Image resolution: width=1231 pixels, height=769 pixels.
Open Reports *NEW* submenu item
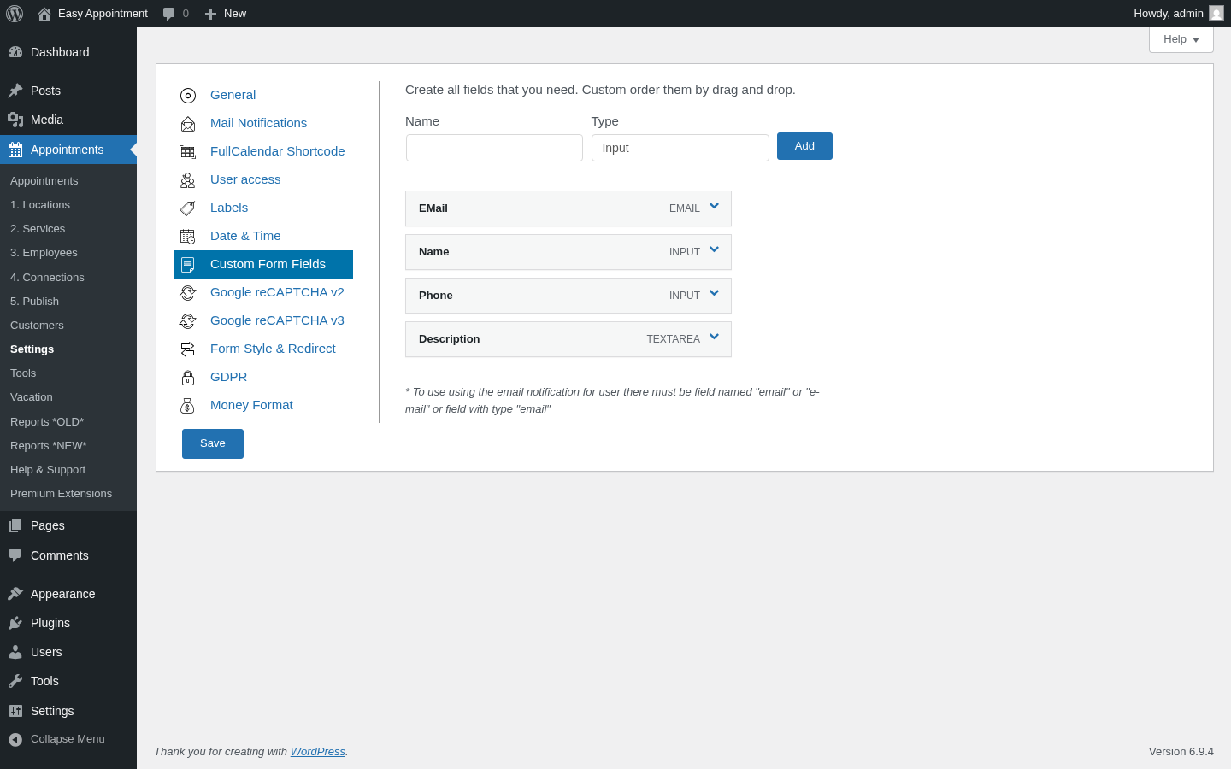click(49, 446)
